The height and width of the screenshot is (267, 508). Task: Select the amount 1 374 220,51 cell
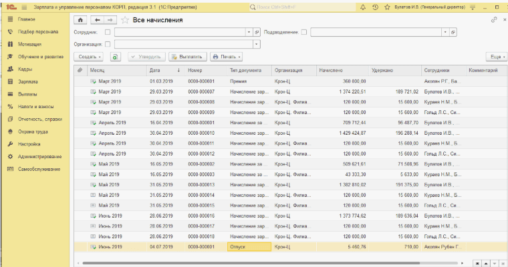click(x=342, y=92)
